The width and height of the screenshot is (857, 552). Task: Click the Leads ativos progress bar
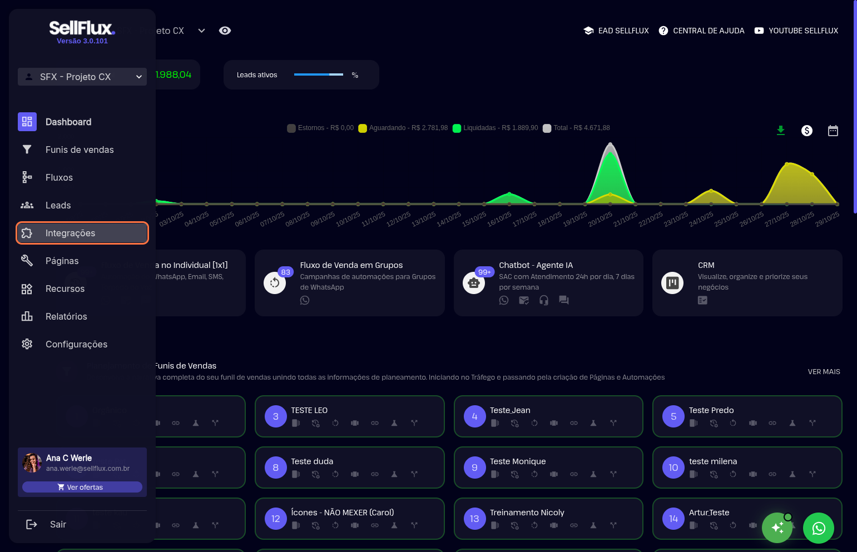(319, 74)
